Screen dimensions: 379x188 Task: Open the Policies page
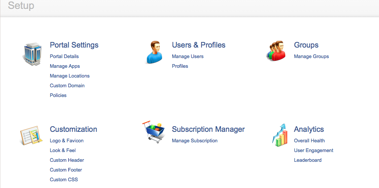click(x=58, y=95)
